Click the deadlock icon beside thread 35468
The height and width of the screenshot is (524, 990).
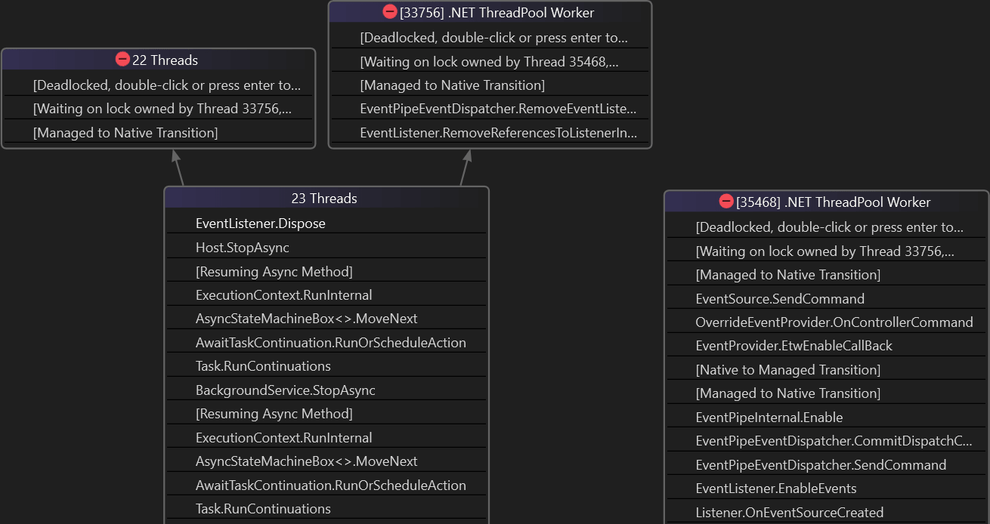(x=726, y=202)
